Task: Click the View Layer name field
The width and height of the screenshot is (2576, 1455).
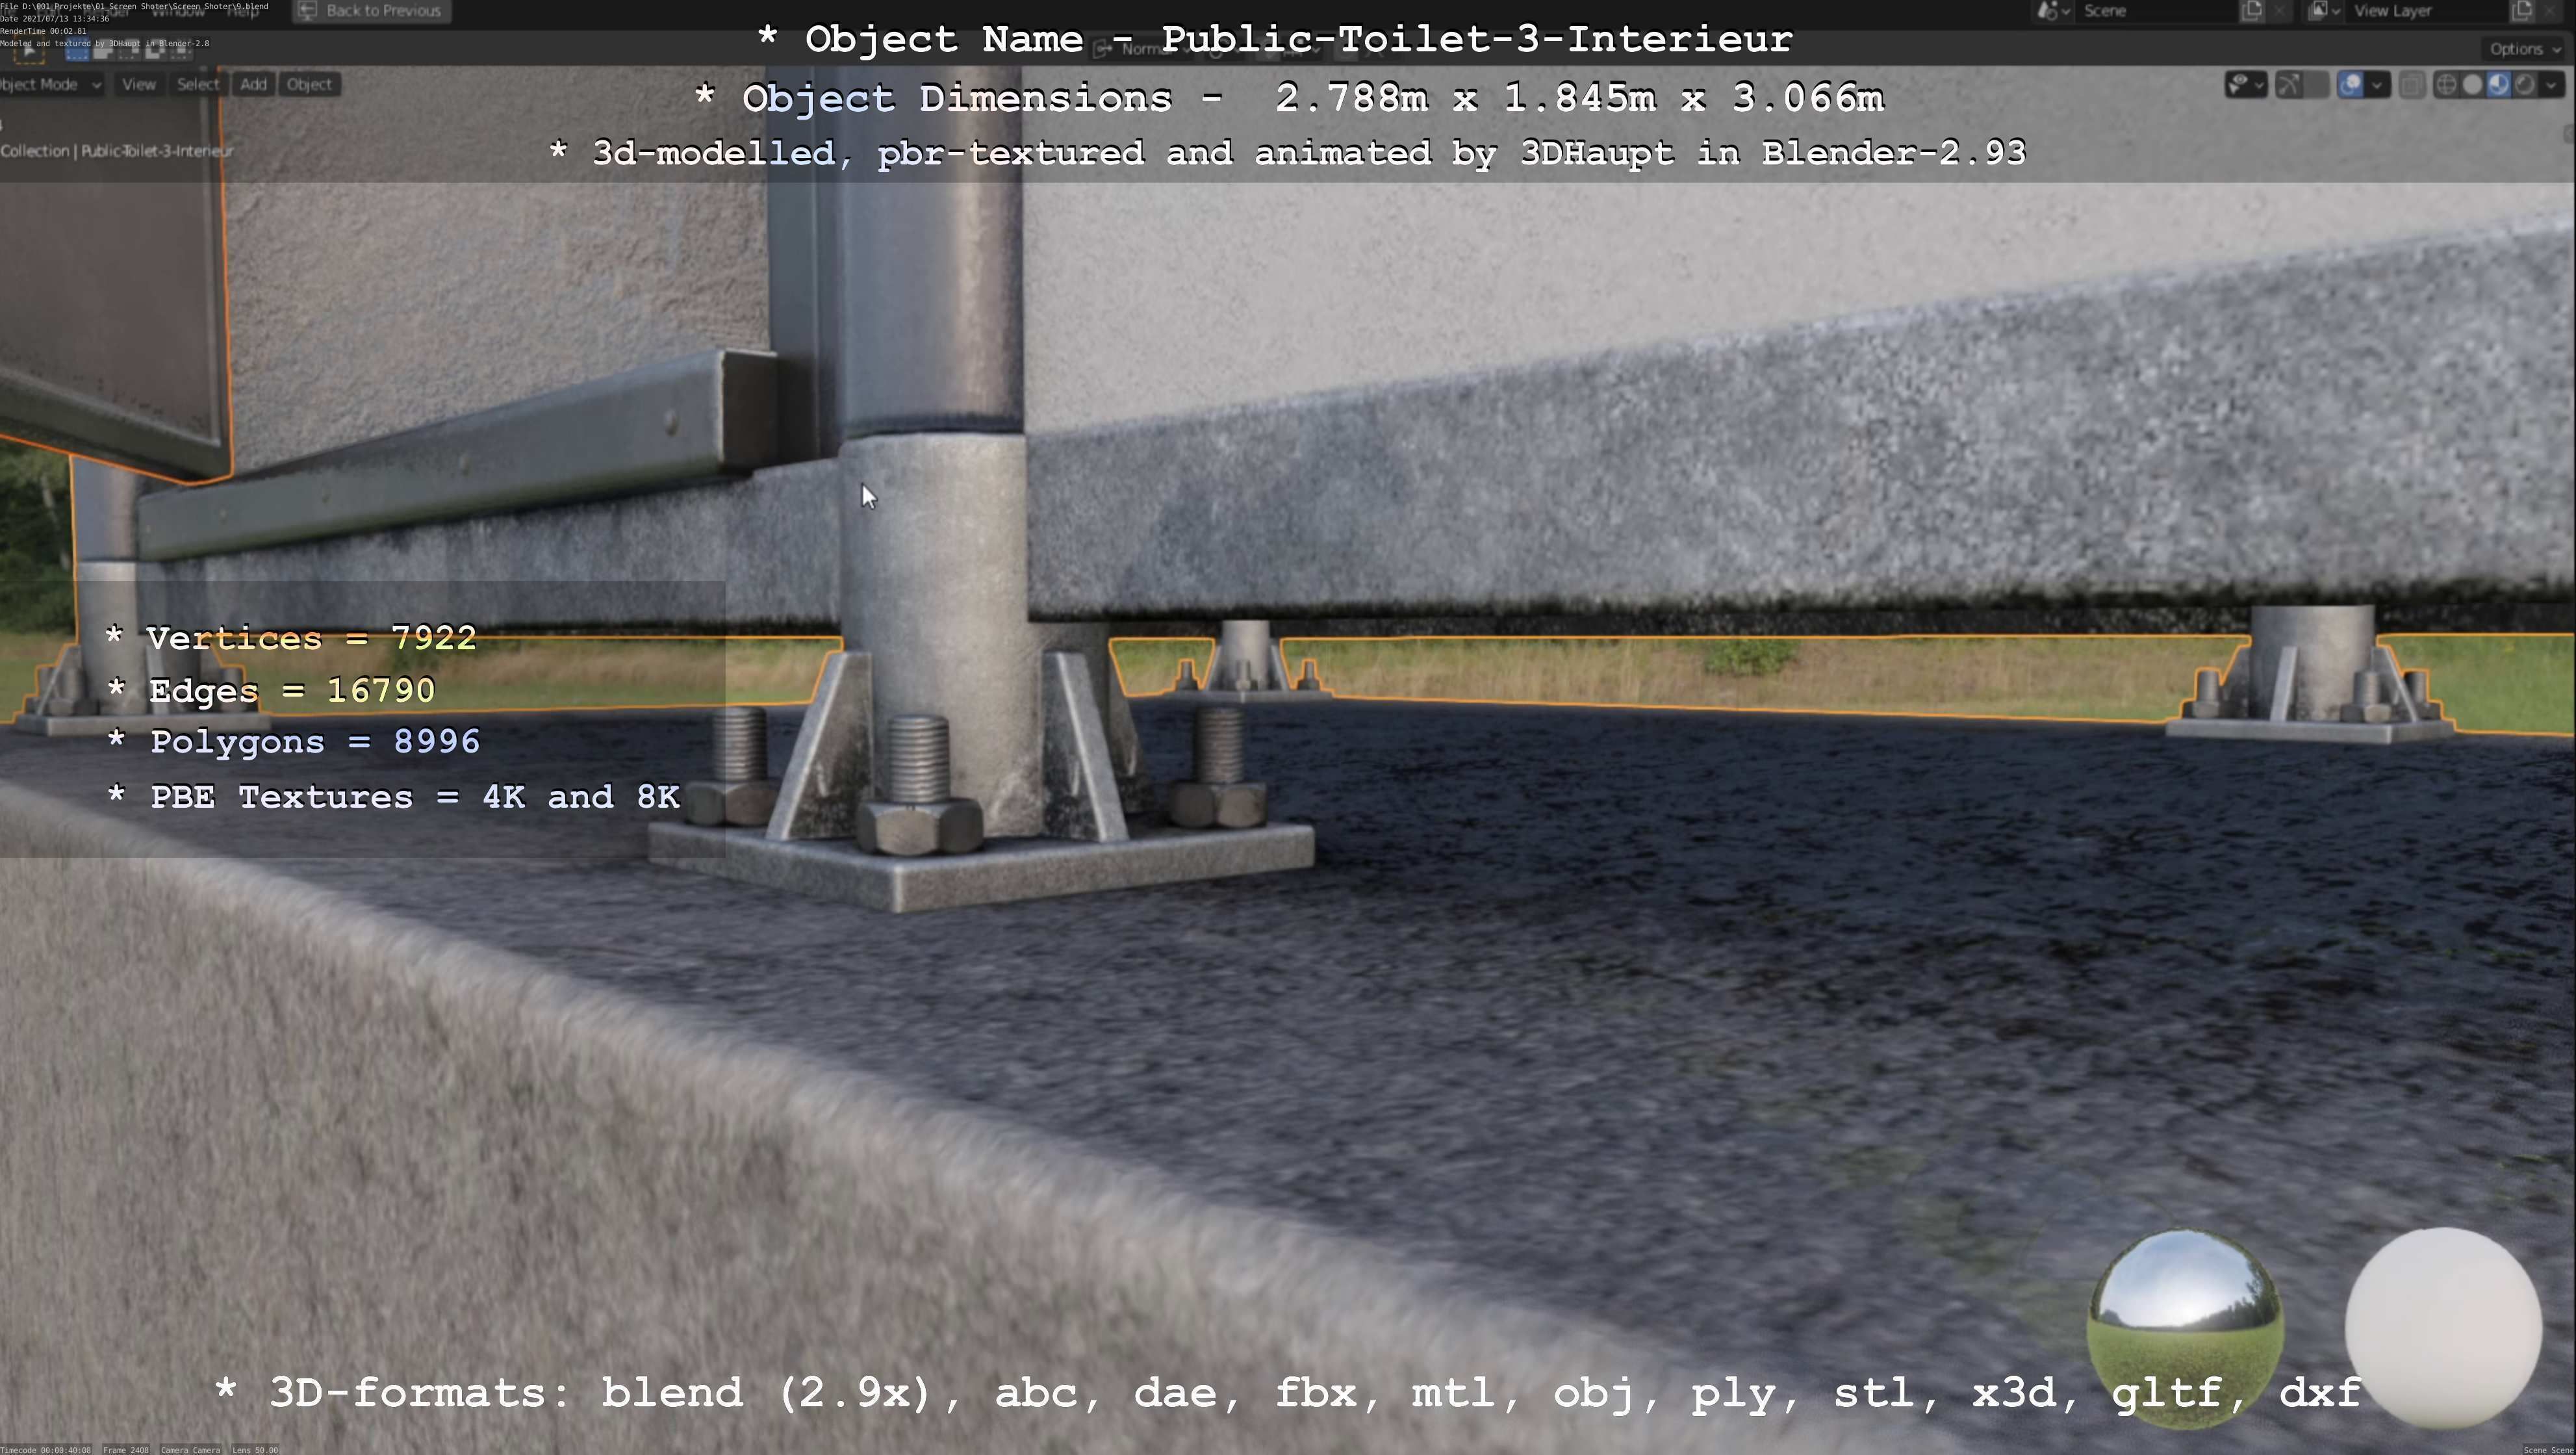Action: click(2426, 11)
